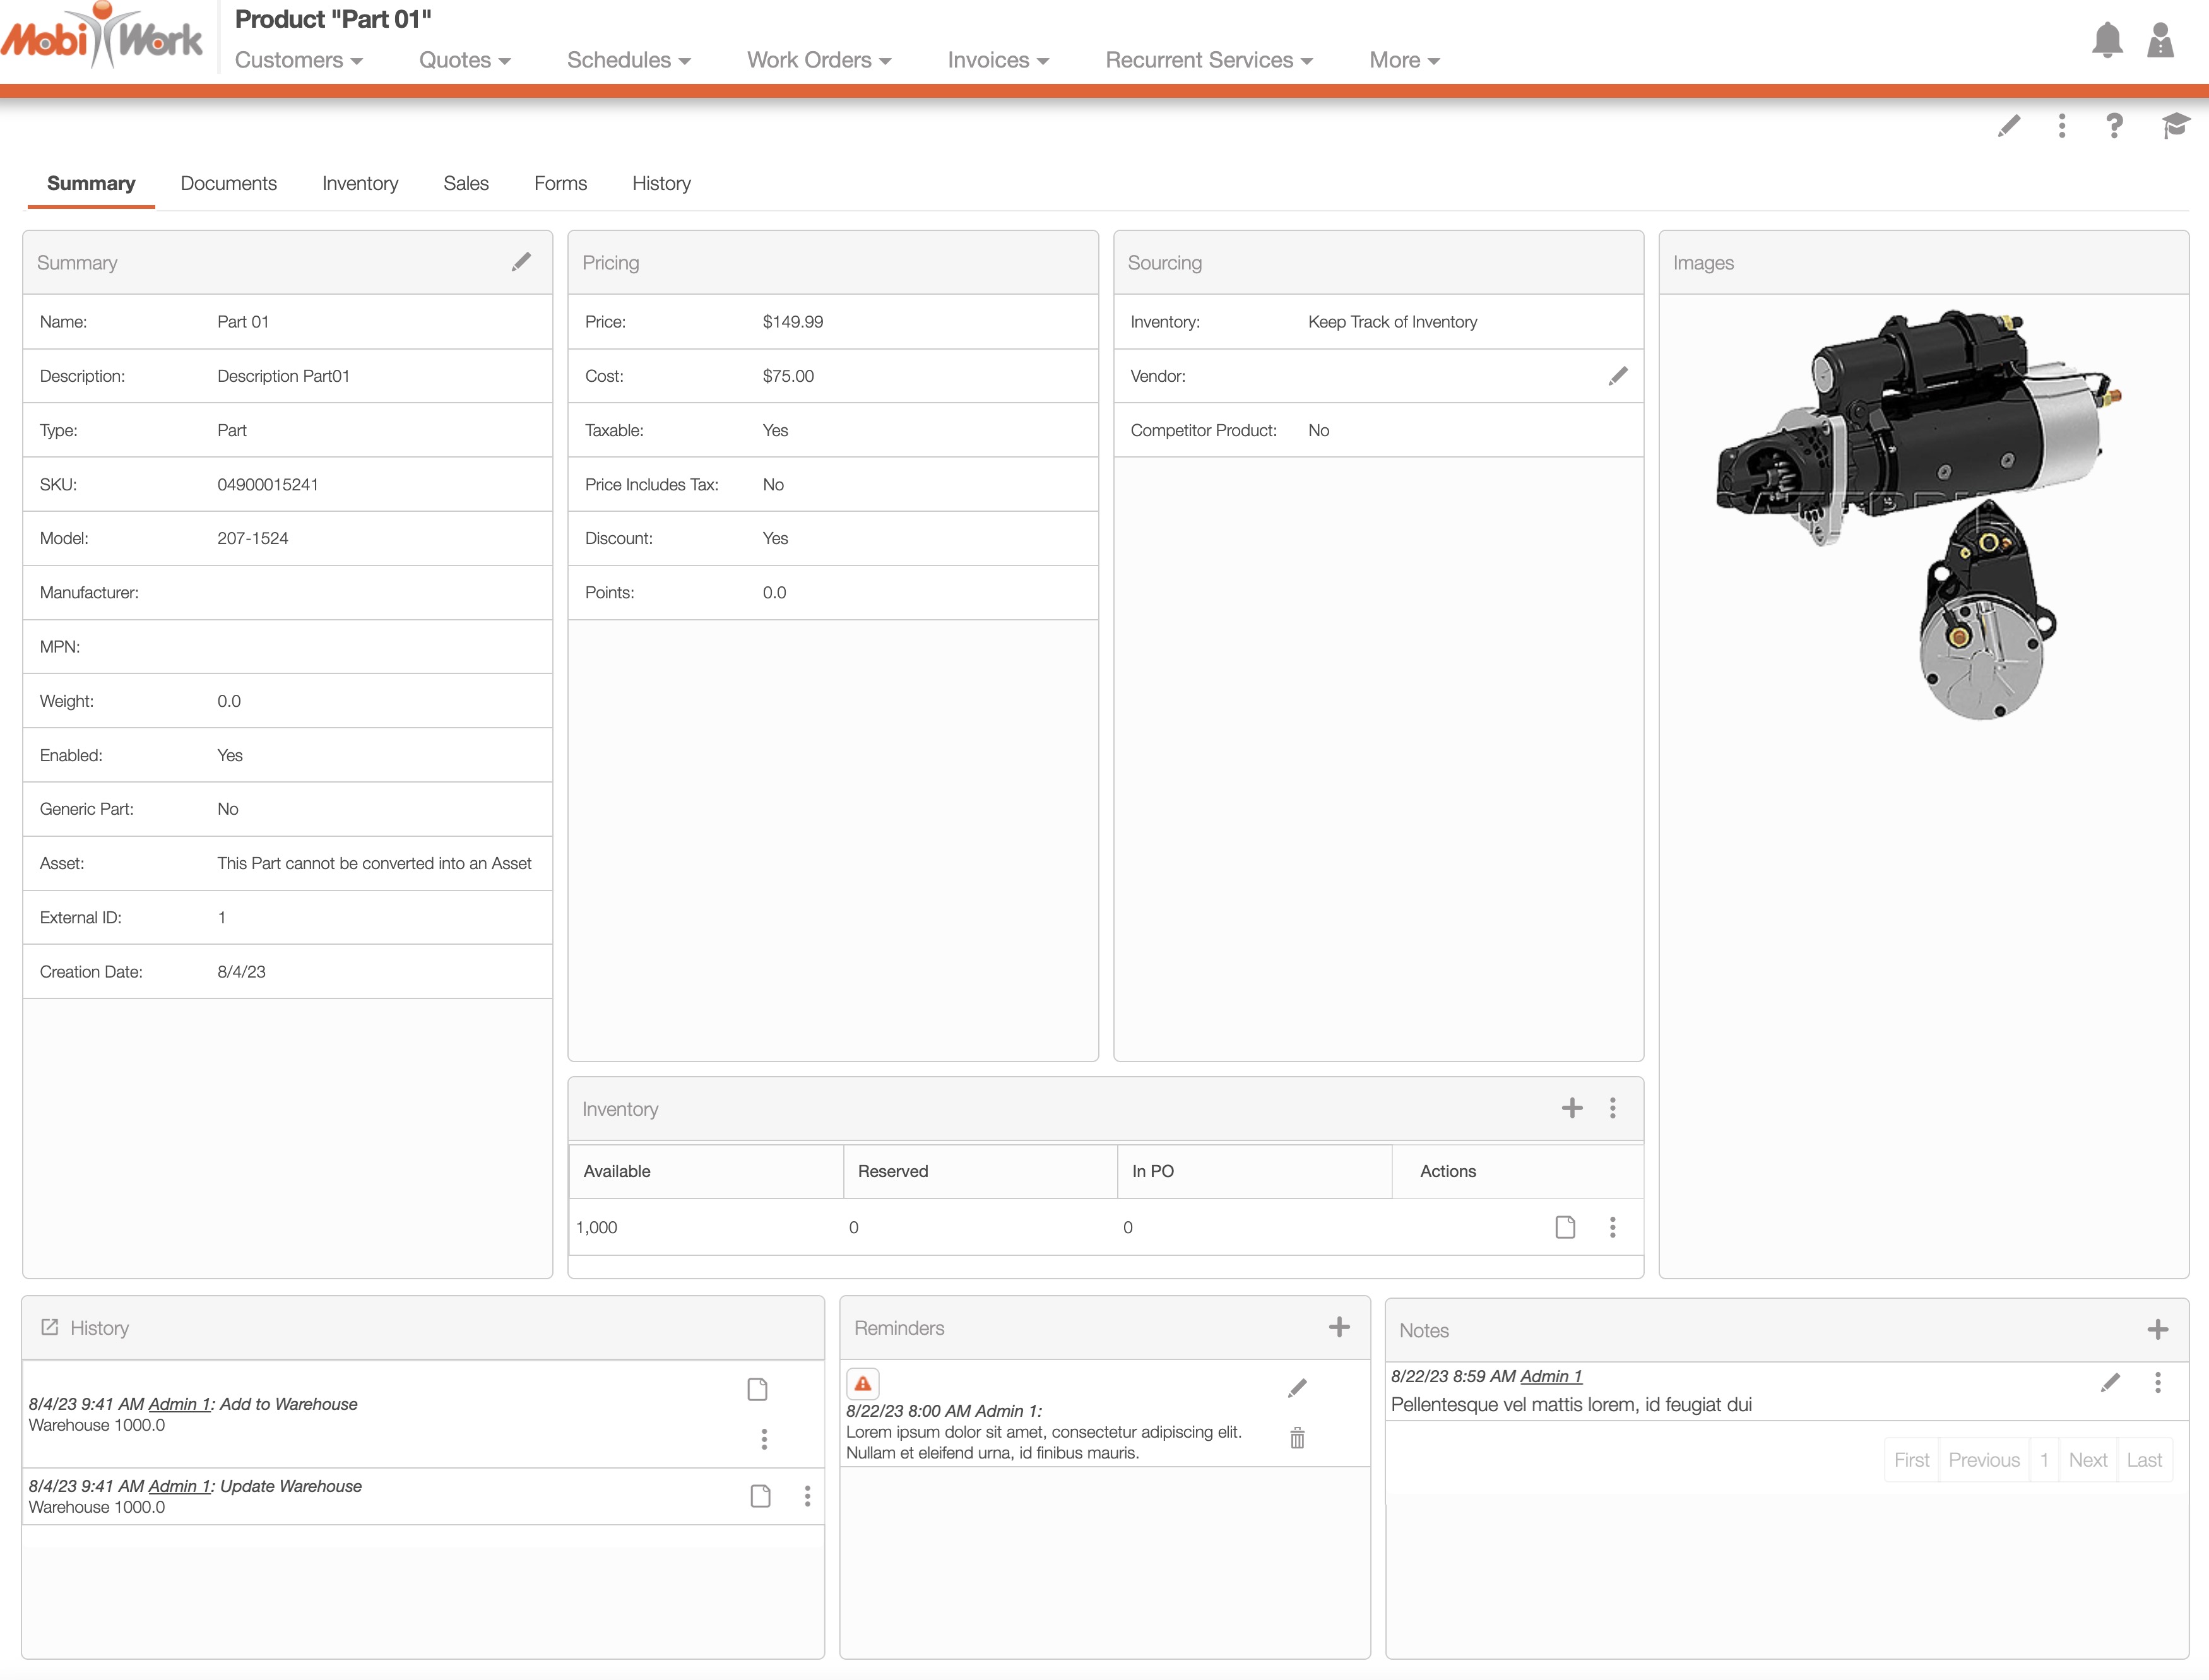Delete the reminder with the trash icon
Image resolution: width=2209 pixels, height=1680 pixels.
[1297, 1438]
